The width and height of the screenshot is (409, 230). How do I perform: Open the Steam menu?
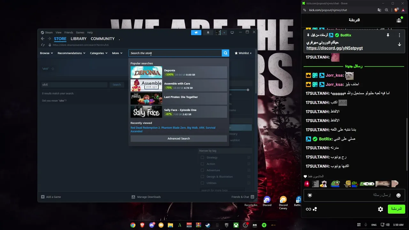pyautogui.click(x=49, y=33)
